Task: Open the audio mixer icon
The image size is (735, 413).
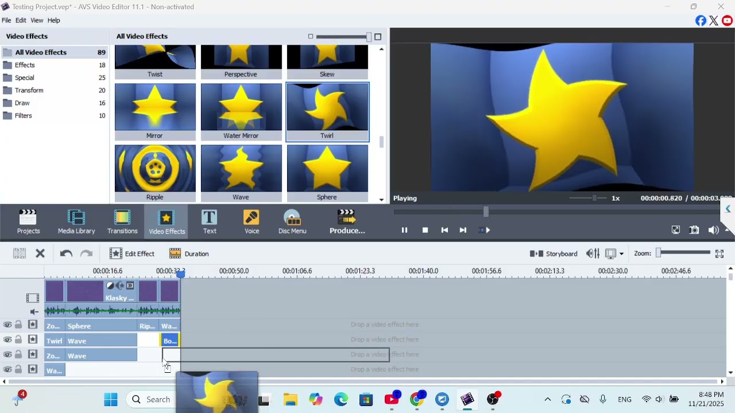Action: pos(593,254)
